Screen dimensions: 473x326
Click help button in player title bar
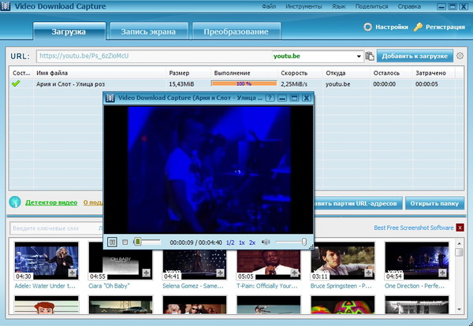270,98
